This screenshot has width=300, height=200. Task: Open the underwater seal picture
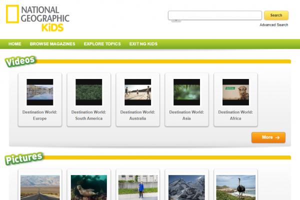pyautogui.click(x=89, y=187)
